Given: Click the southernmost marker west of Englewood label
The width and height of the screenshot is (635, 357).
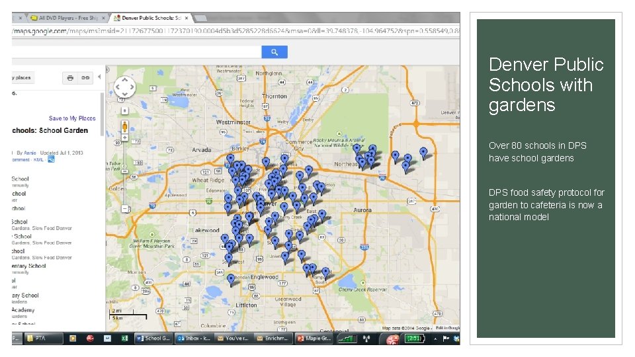Looking at the screenshot, I should pyautogui.click(x=231, y=280).
